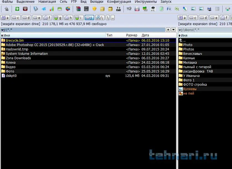
Task: Sort left panel by Тип column header
Action: point(115,35)
